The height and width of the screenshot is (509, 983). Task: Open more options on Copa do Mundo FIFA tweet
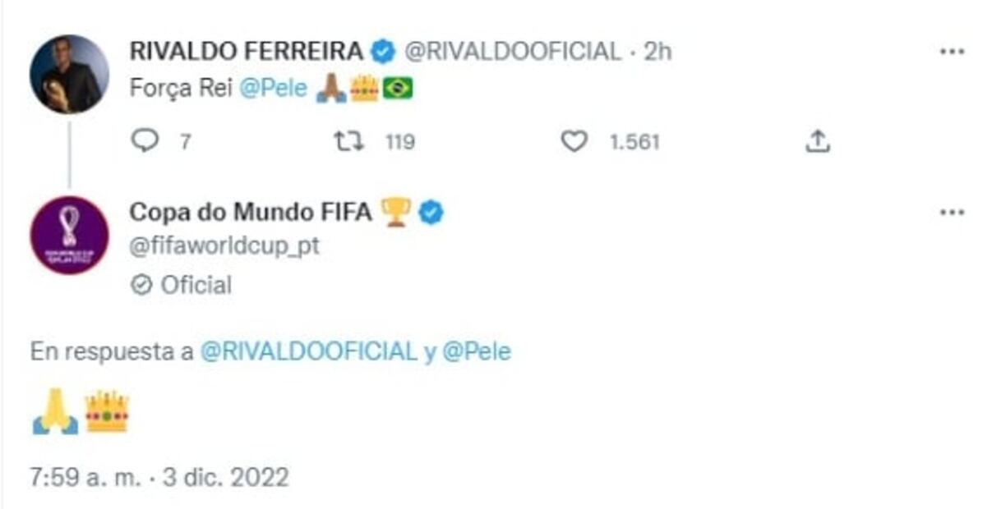coord(952,213)
